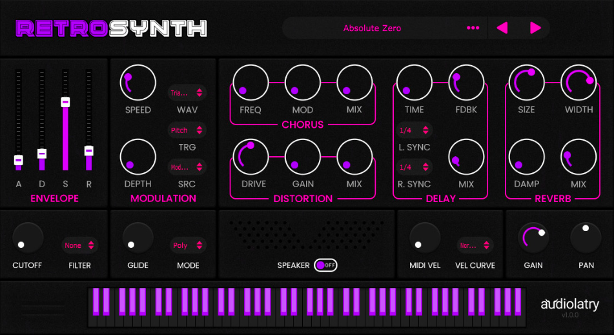This screenshot has height=335, width=614.
Task: Click the v1.0.0 version text
Action: pyautogui.click(x=569, y=315)
